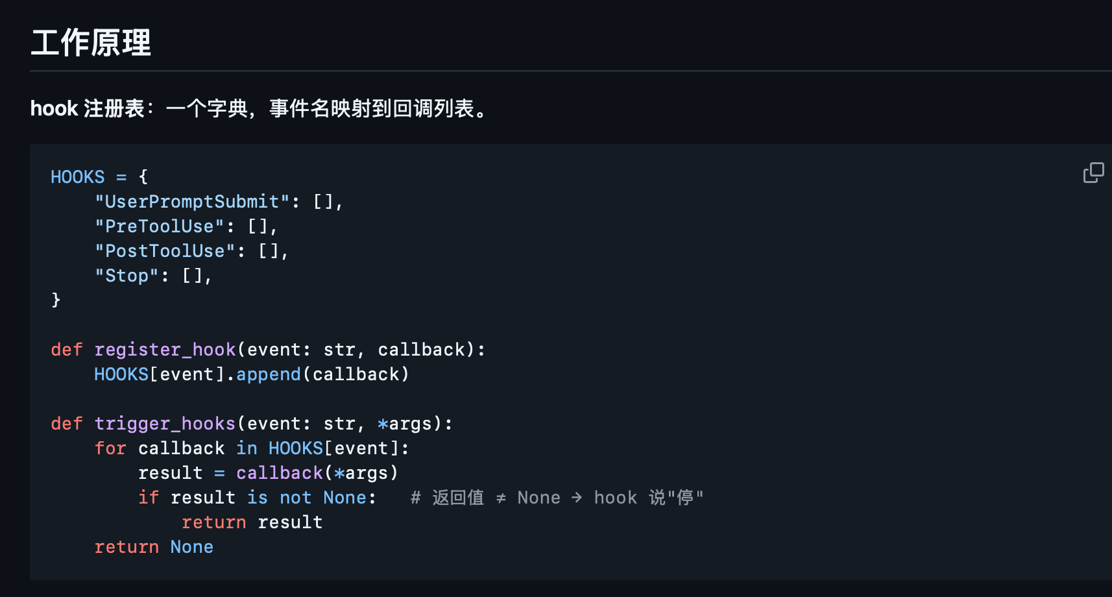
Task: Click the line 'result = callback(*args)'
Action: click(x=268, y=472)
